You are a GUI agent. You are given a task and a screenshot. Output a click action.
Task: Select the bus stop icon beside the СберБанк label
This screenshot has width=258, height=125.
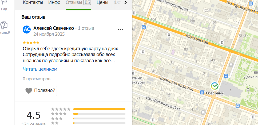click(202, 93)
